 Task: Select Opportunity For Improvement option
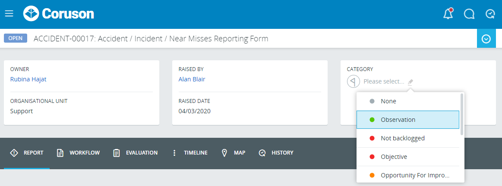point(408,174)
